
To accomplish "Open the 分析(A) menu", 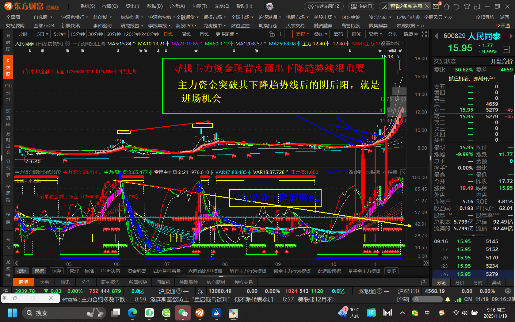I will (177, 6).
